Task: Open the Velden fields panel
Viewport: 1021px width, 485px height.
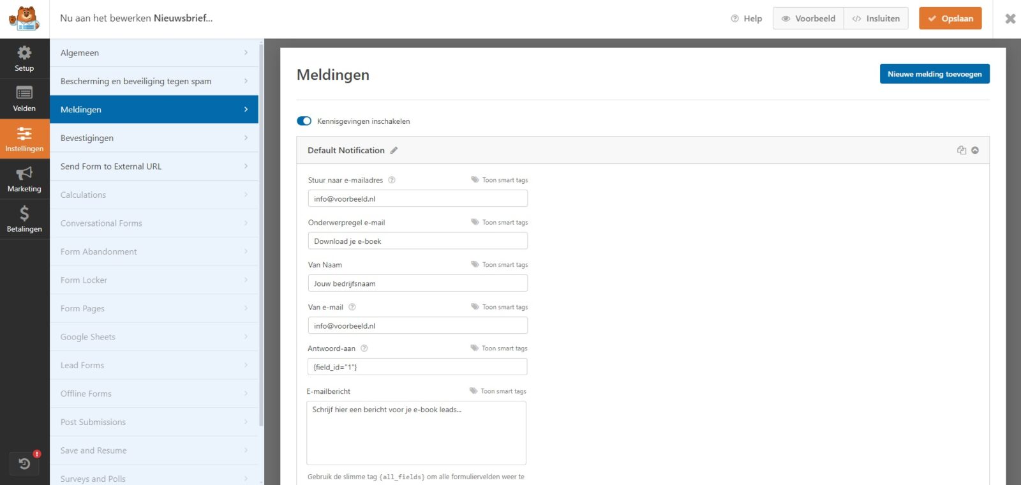Action: [x=24, y=99]
